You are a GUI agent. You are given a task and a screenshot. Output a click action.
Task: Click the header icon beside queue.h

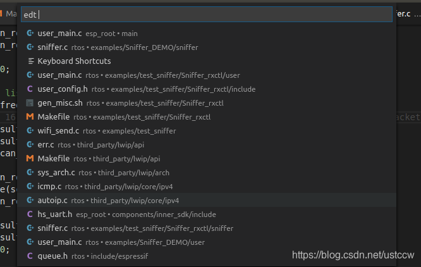coord(30,256)
